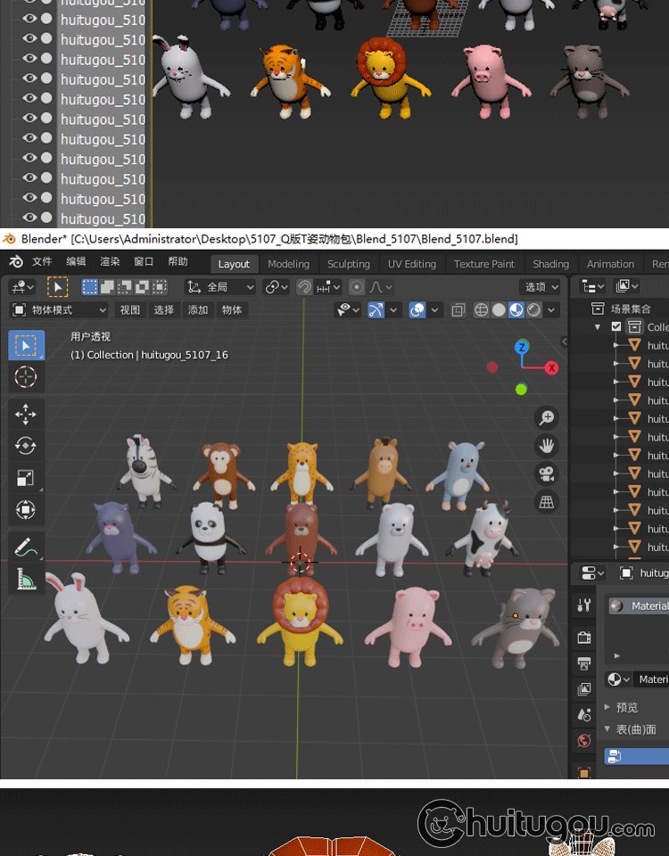Switch to orthographic view via grid icon
The image size is (669, 856).
[547, 502]
